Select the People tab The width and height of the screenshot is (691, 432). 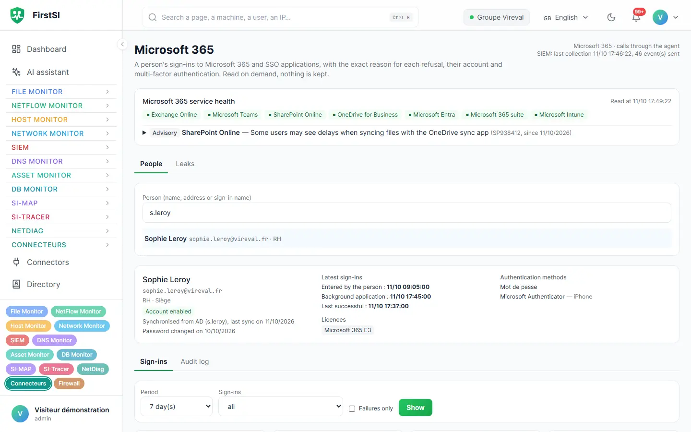151,164
